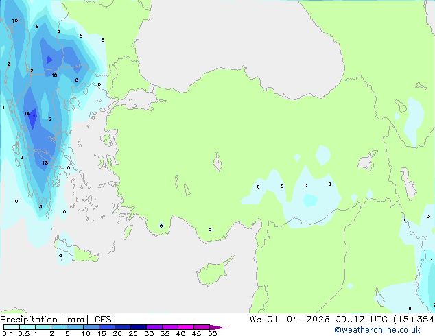The image size is (435, 336).
Task: Pick the legend swatch between 5 and 10
Action: pyautogui.click(x=75, y=327)
